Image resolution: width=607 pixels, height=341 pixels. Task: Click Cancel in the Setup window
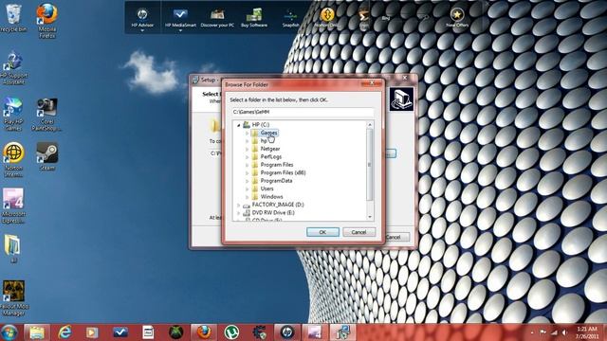pos(395,237)
